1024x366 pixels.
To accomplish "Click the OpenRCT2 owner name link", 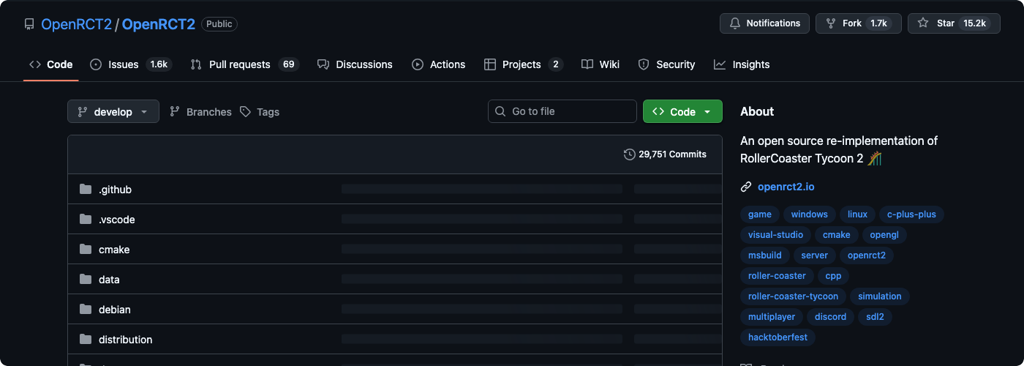I will tap(76, 24).
